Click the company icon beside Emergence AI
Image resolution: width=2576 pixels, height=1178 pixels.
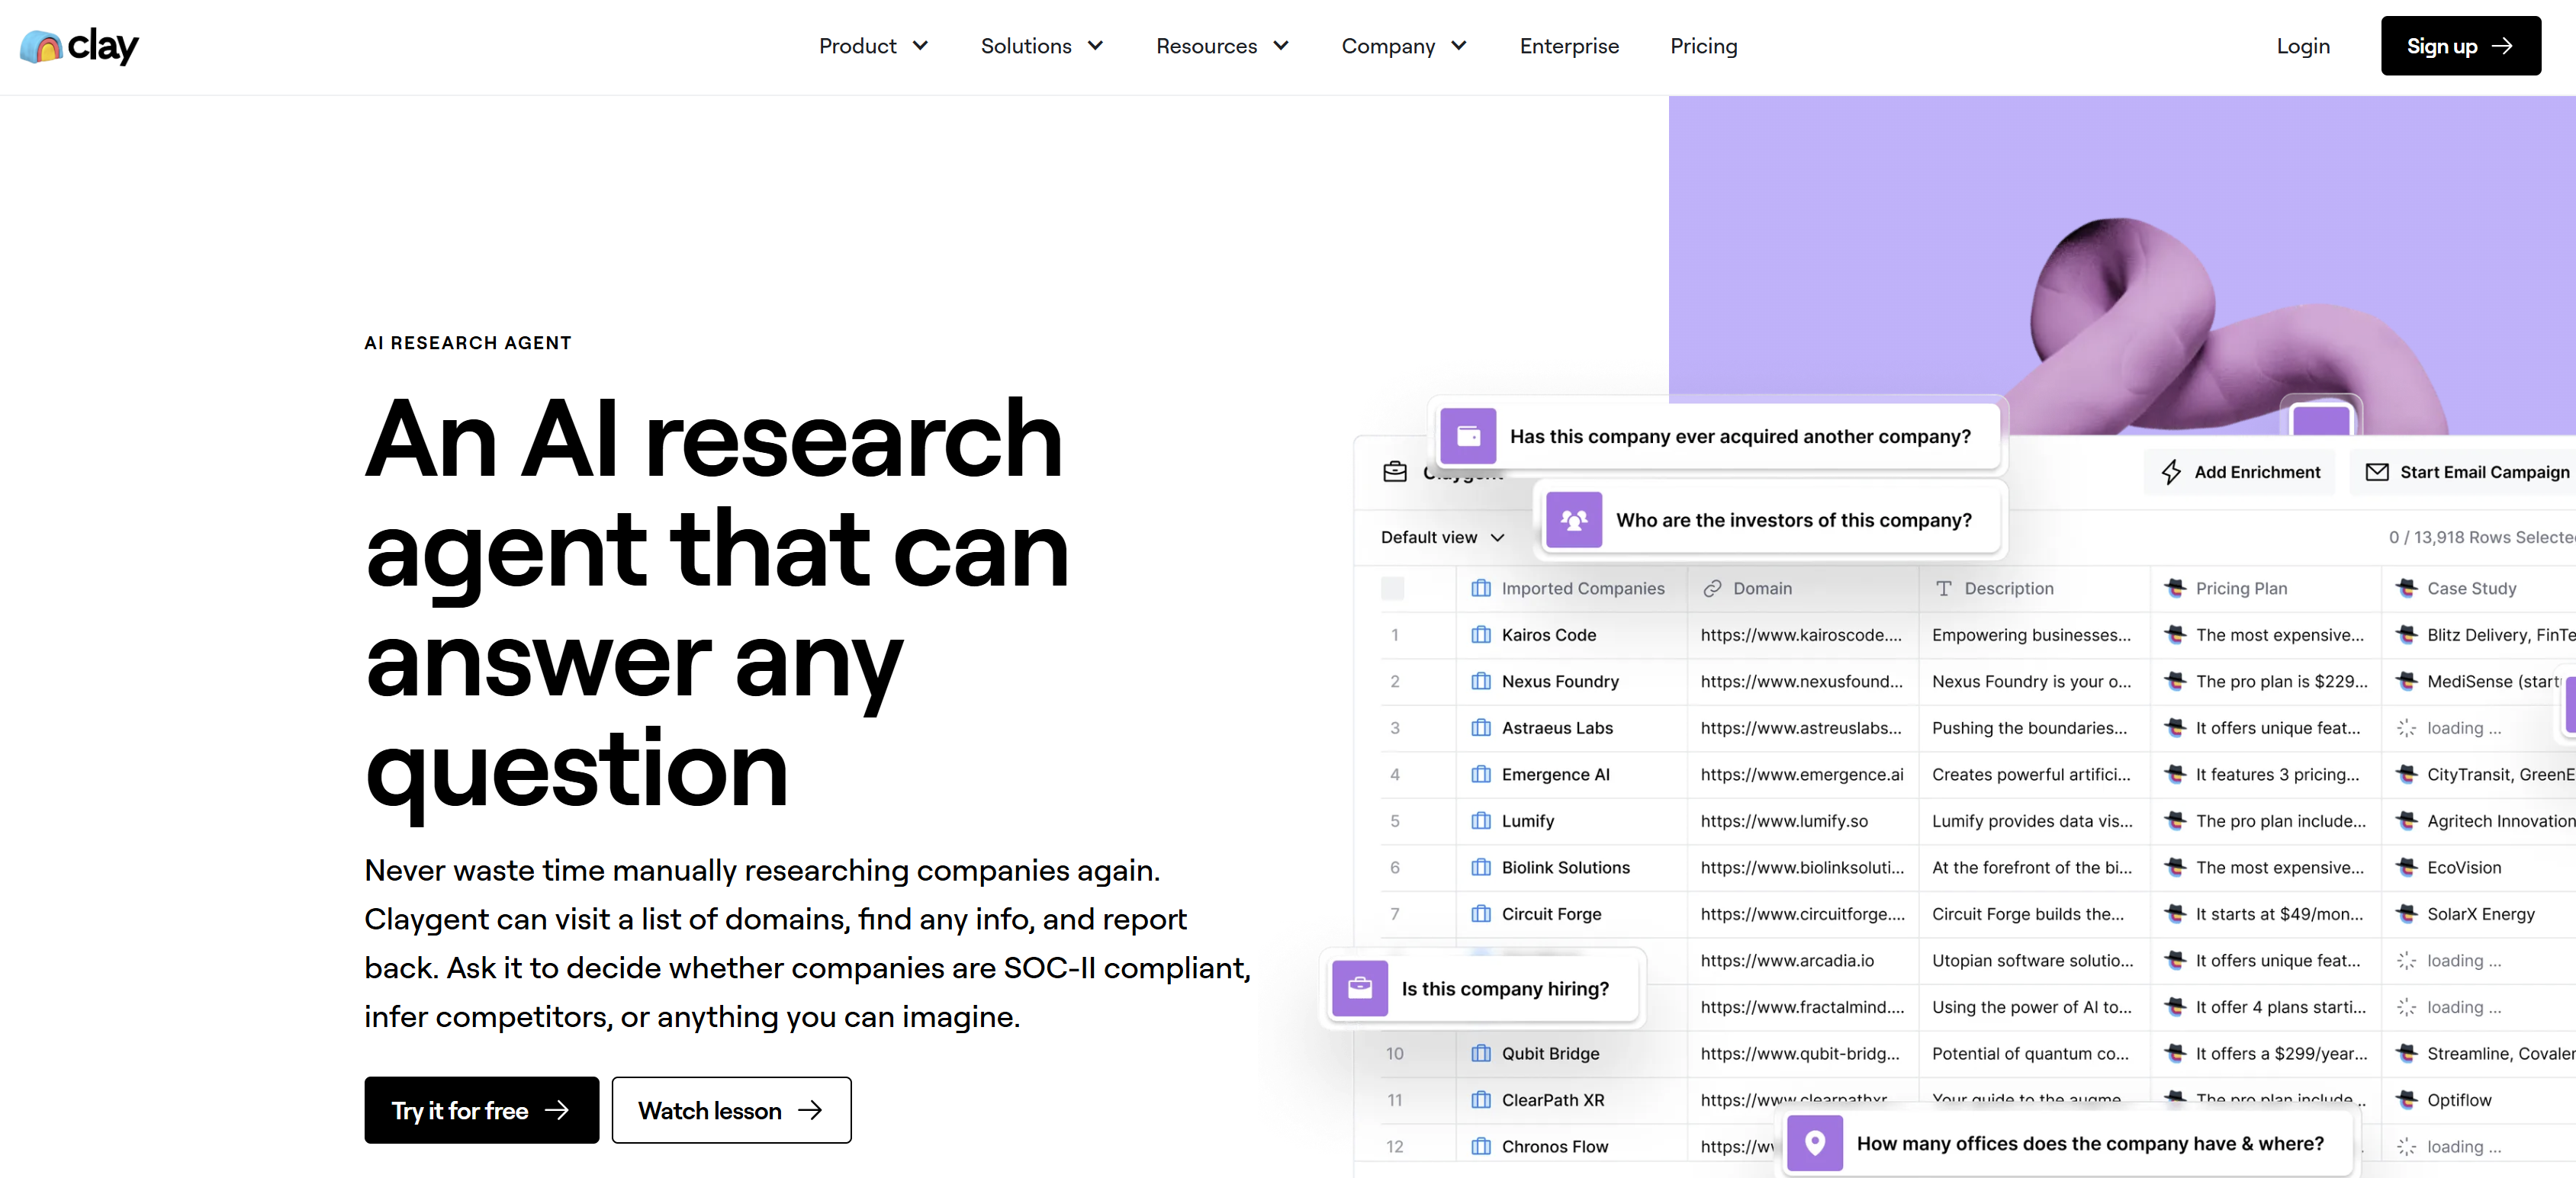[x=1480, y=775]
